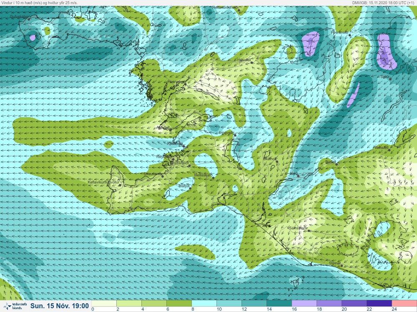
Task: Select the Hellisskarð station label
Action: tap(203, 175)
